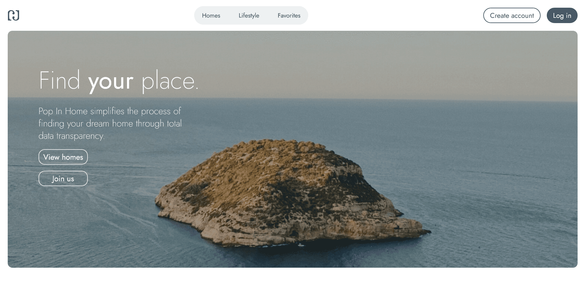Select the View homes button

tap(63, 157)
